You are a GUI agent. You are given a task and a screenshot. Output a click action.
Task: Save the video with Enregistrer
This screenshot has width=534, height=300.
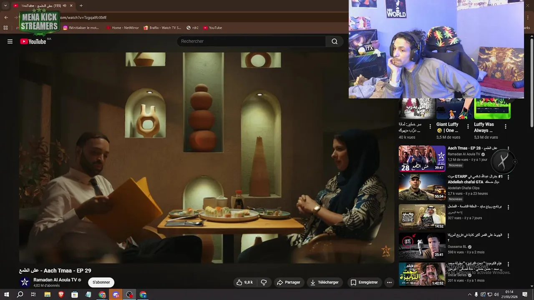coord(364,282)
